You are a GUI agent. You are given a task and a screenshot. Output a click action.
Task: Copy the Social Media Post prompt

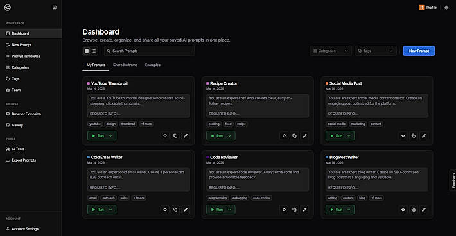pyautogui.click(x=414, y=136)
